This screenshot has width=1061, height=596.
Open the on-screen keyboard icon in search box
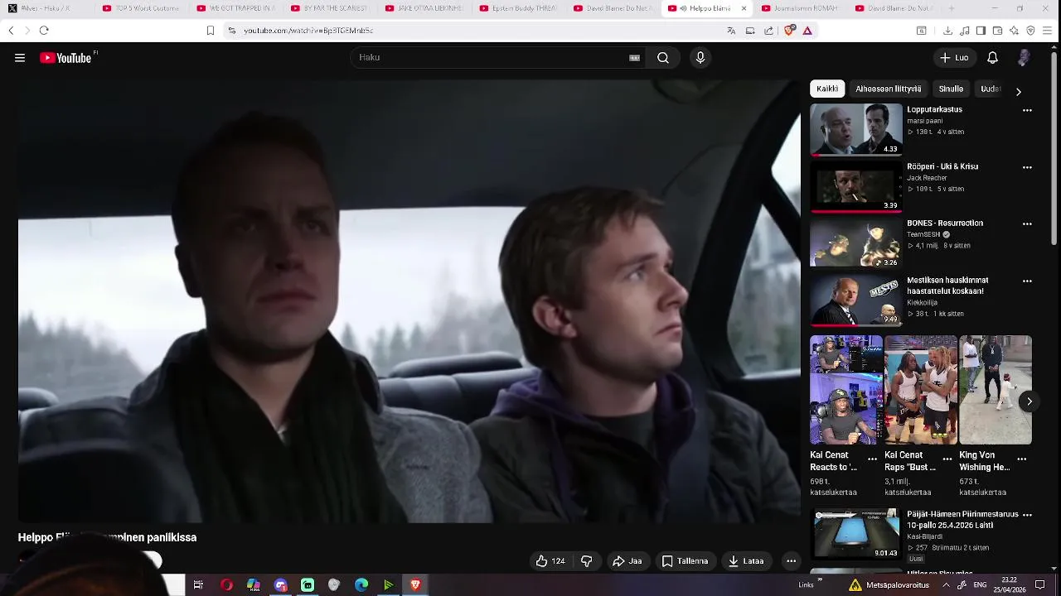634,58
